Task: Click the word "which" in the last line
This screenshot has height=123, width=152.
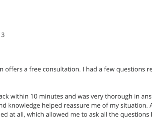Action: click(35, 114)
